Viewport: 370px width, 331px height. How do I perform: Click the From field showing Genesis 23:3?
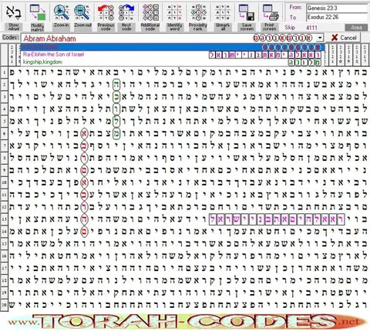337,8
